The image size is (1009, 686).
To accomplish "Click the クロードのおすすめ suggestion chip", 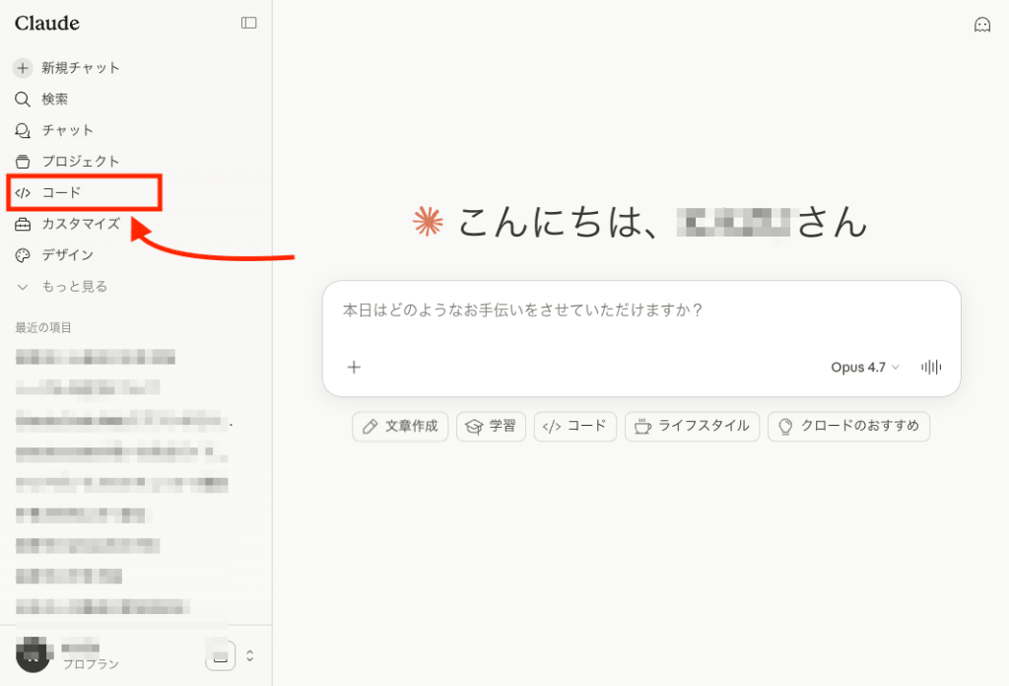I will click(x=848, y=426).
